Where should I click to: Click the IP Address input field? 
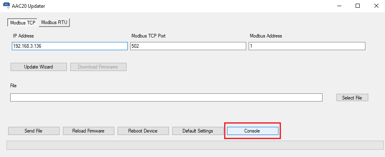coord(70,46)
